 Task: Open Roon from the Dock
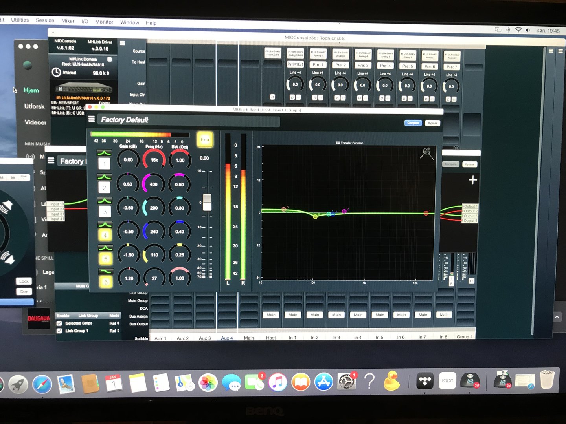pyautogui.click(x=447, y=380)
